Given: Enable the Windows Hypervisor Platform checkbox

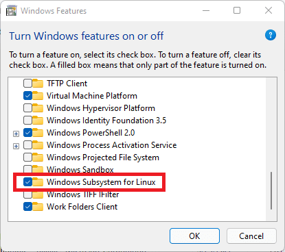Looking at the screenshot, I should pos(27,108).
